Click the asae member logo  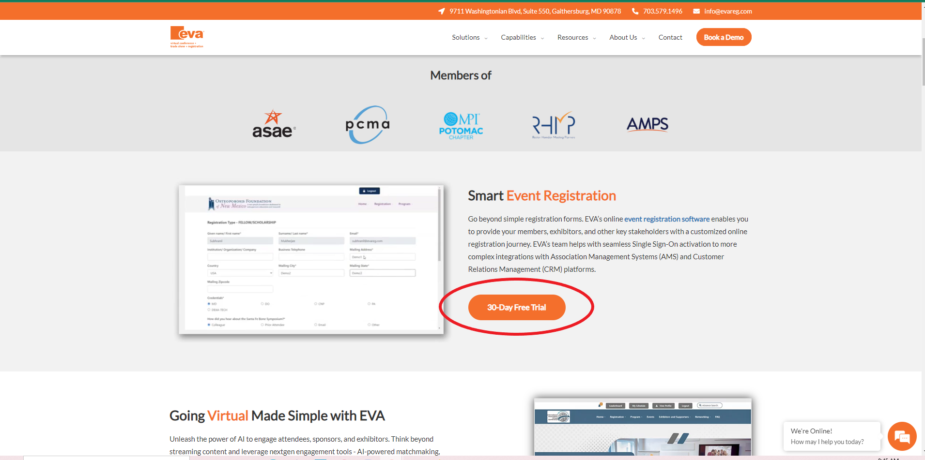point(274,124)
